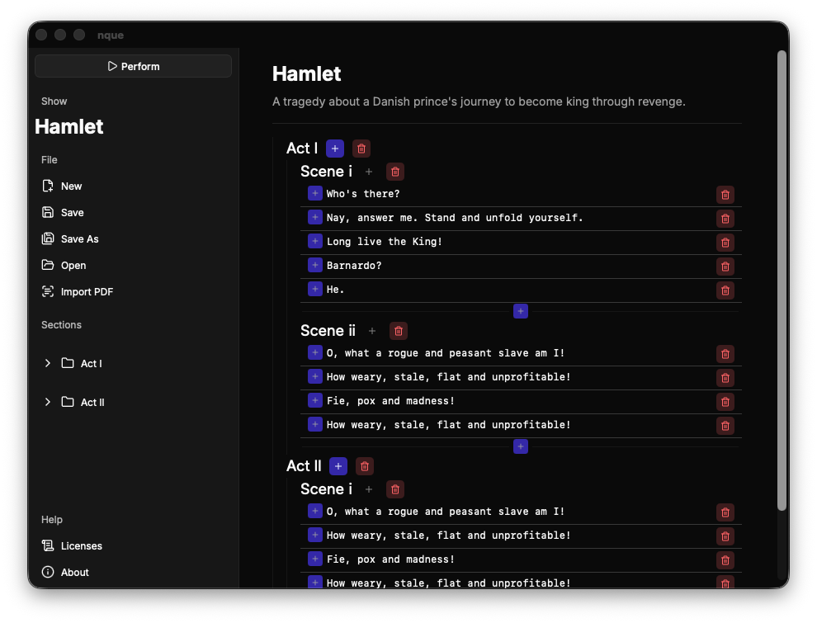Open the About page
Viewport: 817px width, 623px height.
coord(66,572)
